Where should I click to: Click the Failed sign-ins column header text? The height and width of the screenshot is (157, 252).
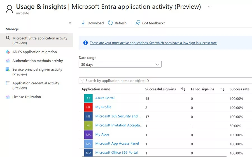[202, 89]
